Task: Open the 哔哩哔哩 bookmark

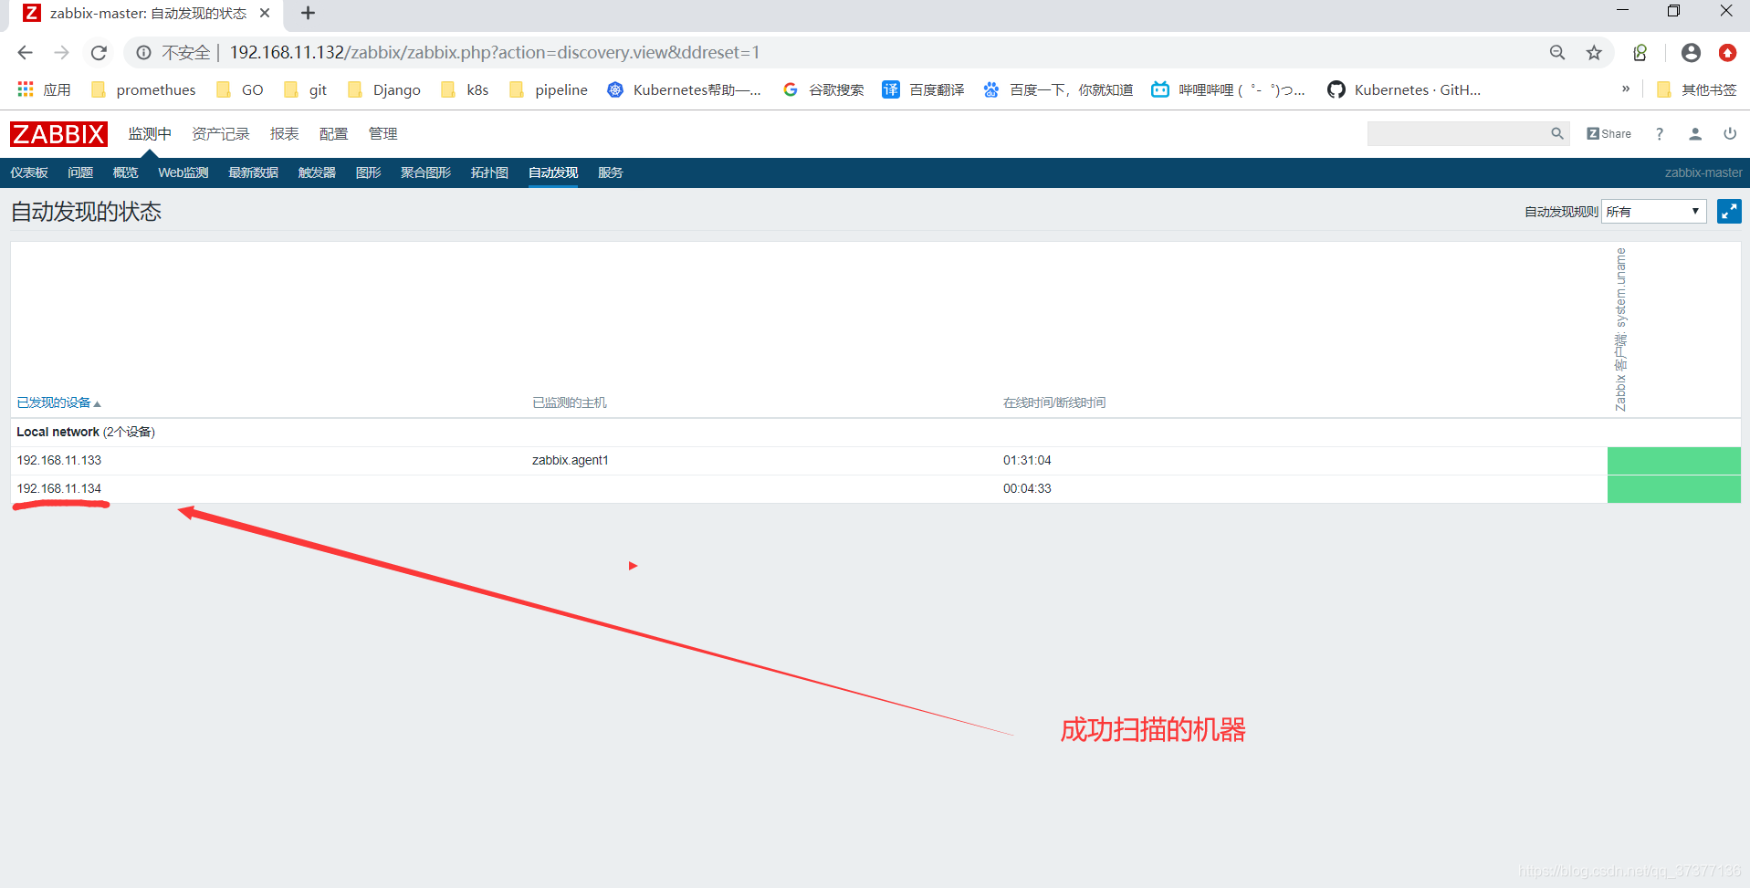Action: (x=1228, y=89)
